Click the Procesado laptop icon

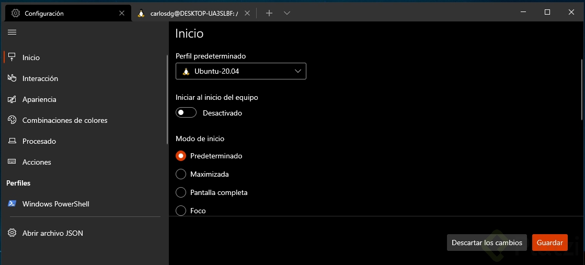(12, 141)
